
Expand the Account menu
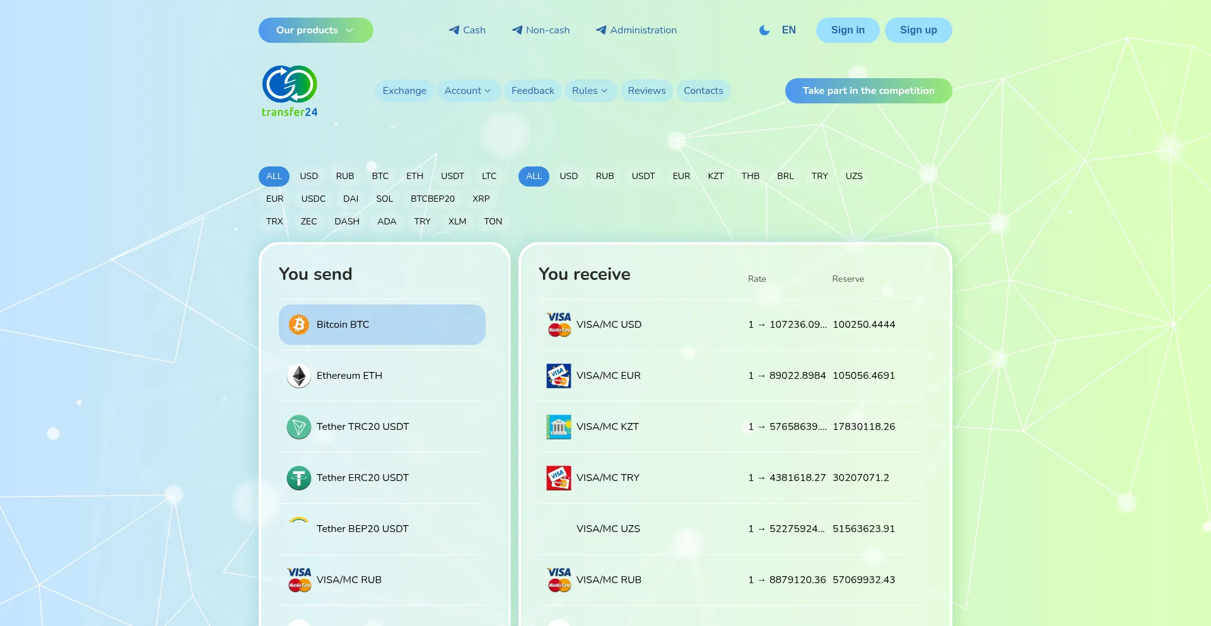coord(467,91)
